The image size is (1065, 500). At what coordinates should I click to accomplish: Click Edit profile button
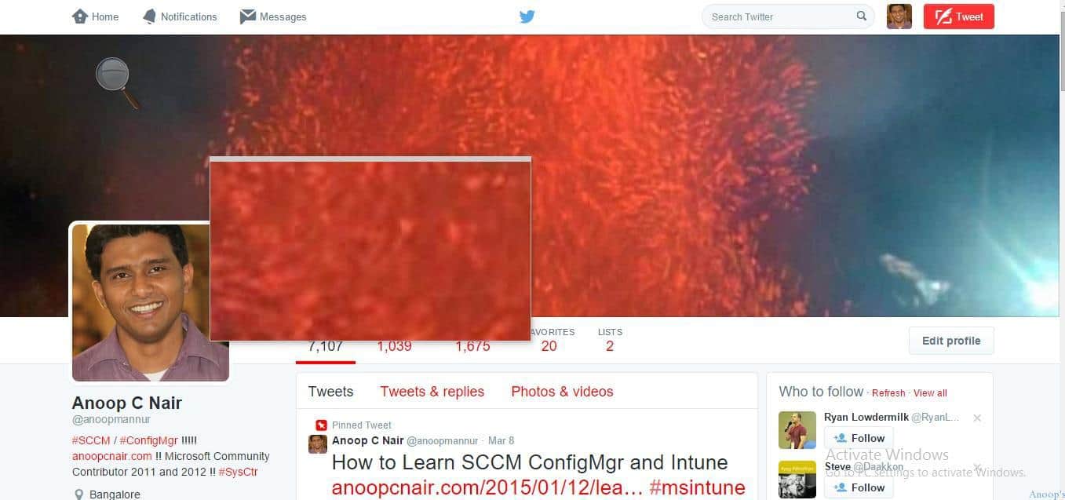(x=951, y=341)
